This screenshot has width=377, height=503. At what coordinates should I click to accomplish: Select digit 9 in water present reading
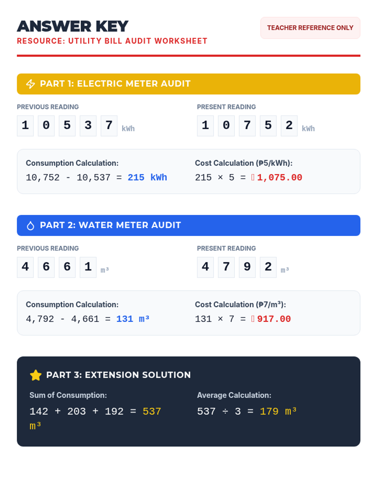pyautogui.click(x=247, y=267)
